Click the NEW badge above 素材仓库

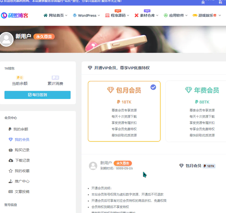[x=147, y=11]
